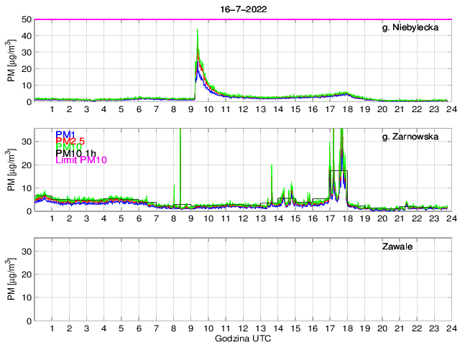Click the green PM10 peak in Niebylecka plot
This screenshot has width=460, height=345.
coord(197,32)
